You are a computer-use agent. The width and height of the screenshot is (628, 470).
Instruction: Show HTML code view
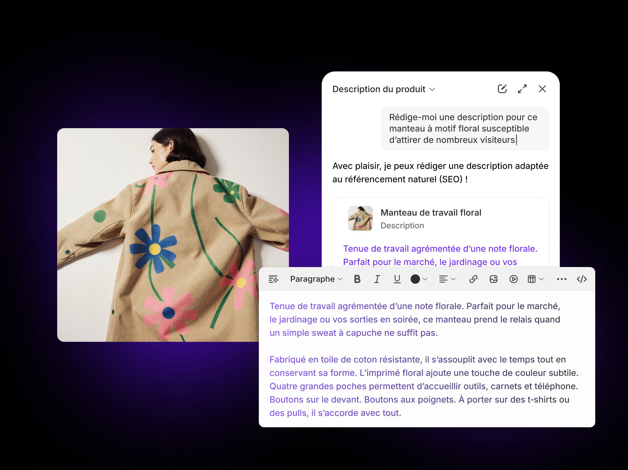pos(582,279)
